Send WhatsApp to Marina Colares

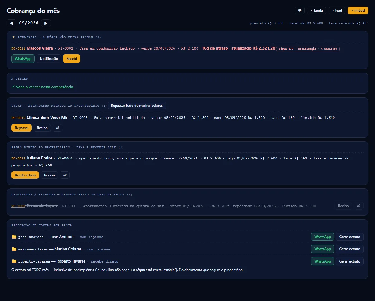(x=322, y=249)
